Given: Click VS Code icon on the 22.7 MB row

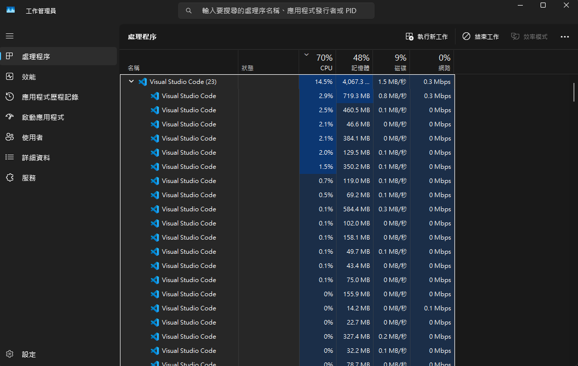Looking at the screenshot, I should point(155,322).
